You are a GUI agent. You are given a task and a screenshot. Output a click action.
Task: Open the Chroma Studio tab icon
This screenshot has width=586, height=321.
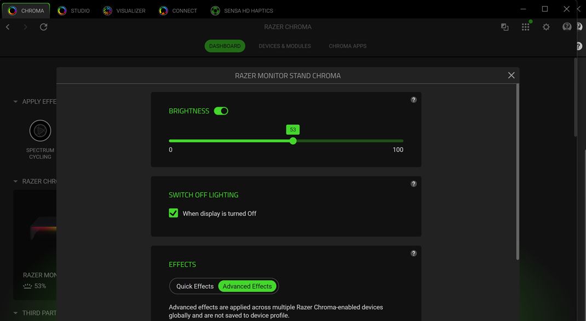coord(62,10)
